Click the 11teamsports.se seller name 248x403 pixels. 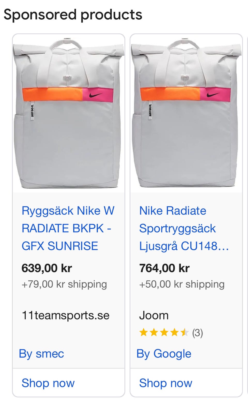66,315
